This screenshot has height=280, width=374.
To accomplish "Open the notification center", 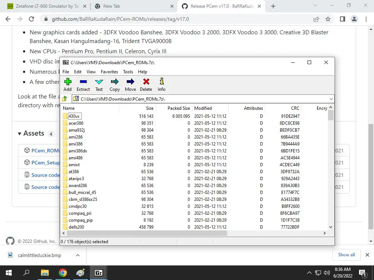I will [362, 273].
